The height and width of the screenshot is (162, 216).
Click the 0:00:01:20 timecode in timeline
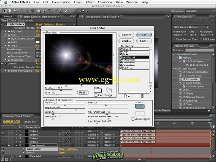[11, 121]
